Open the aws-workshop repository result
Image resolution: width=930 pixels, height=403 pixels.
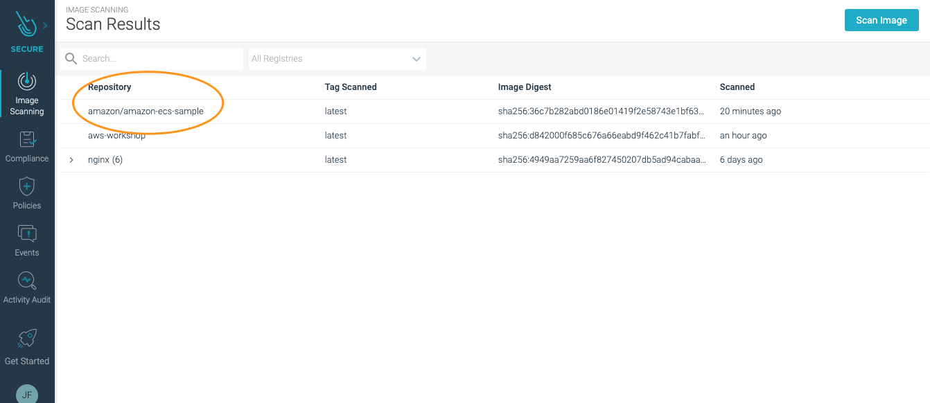tap(116, 136)
